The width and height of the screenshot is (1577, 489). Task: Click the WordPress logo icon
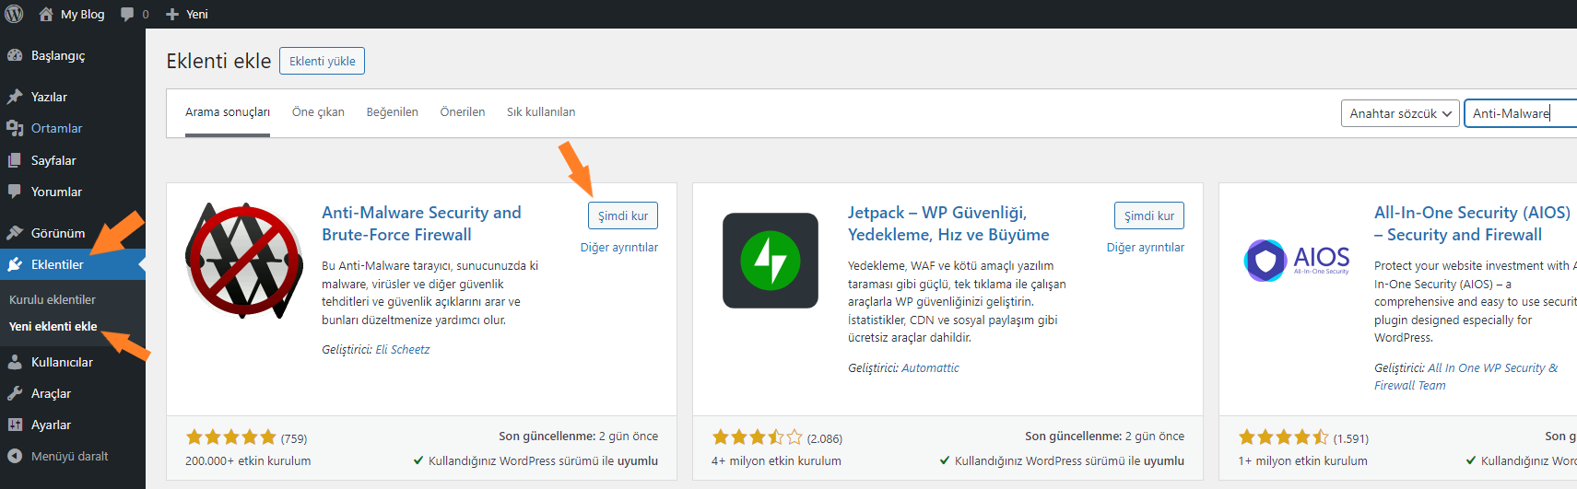(15, 14)
